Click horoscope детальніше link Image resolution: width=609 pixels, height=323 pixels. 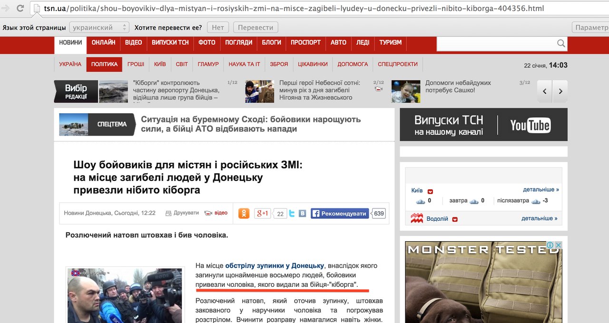click(x=539, y=218)
